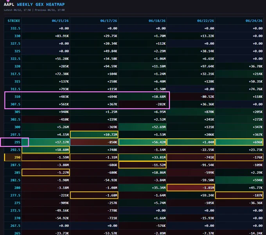
Task: Click the -576K cell
Action: coord(142,226)
